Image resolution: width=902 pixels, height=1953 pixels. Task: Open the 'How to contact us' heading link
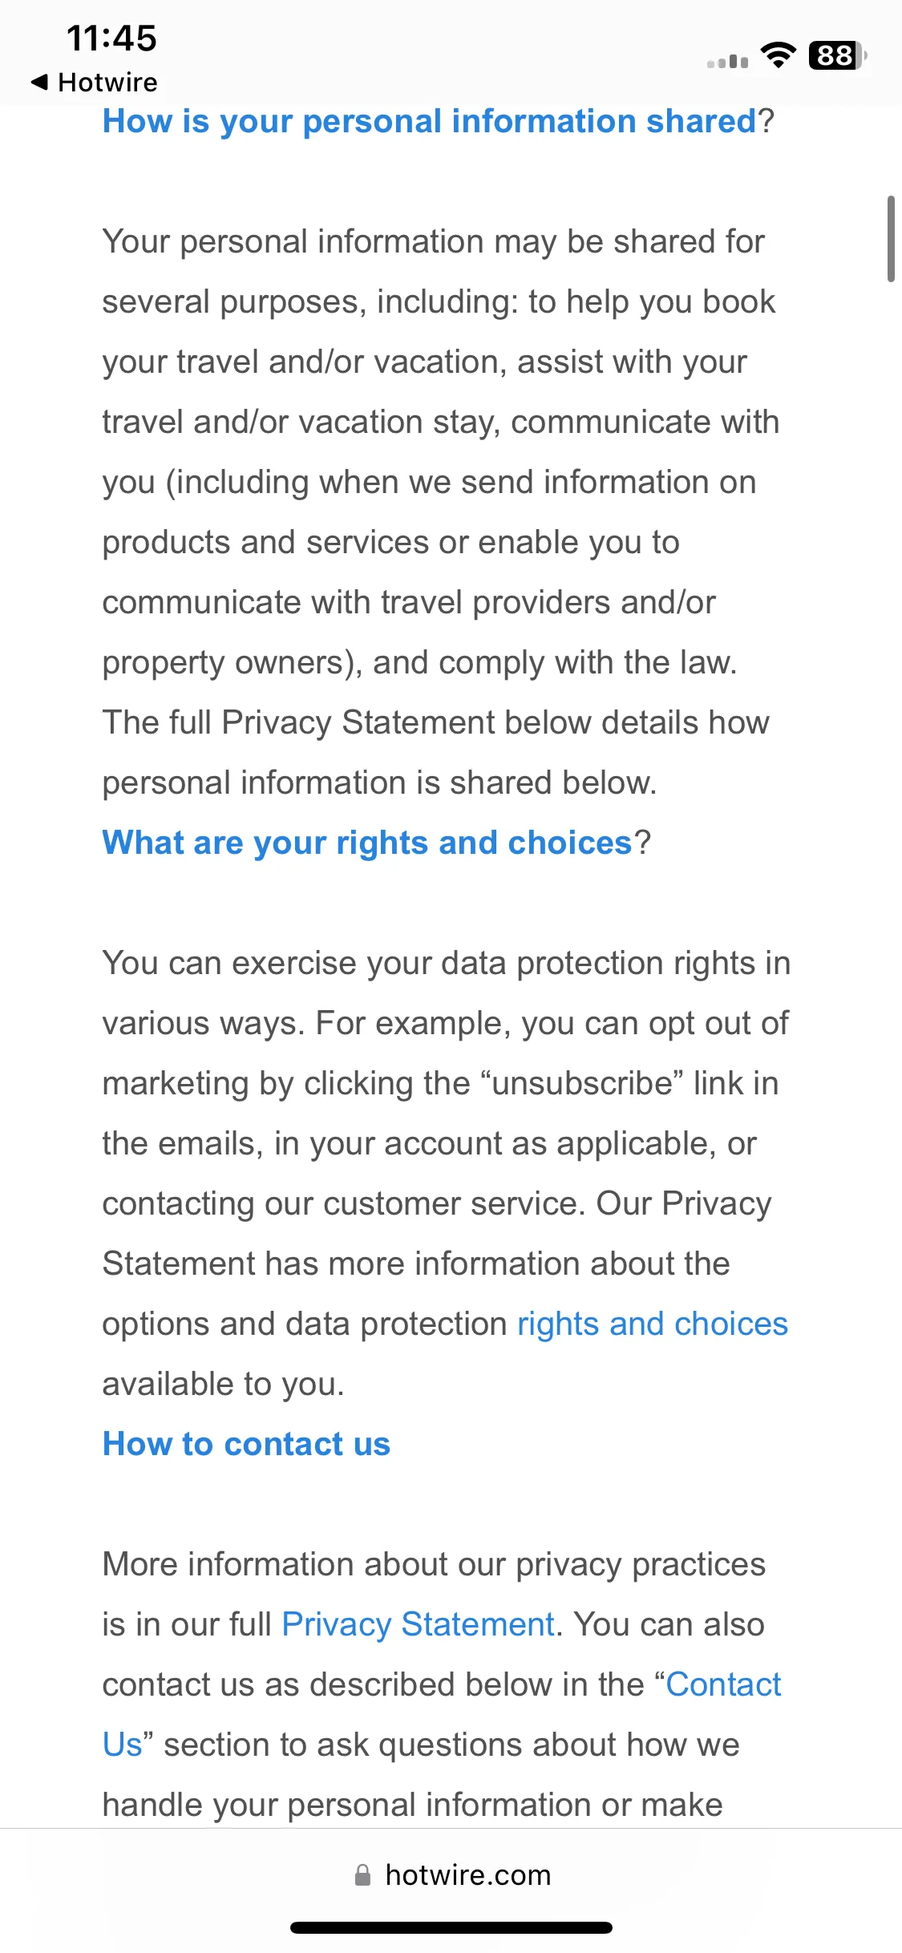click(246, 1444)
